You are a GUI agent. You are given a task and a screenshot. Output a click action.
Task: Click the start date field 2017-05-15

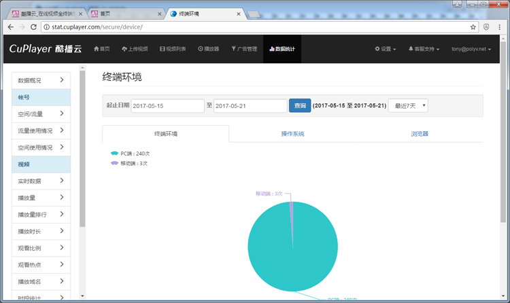[167, 106]
